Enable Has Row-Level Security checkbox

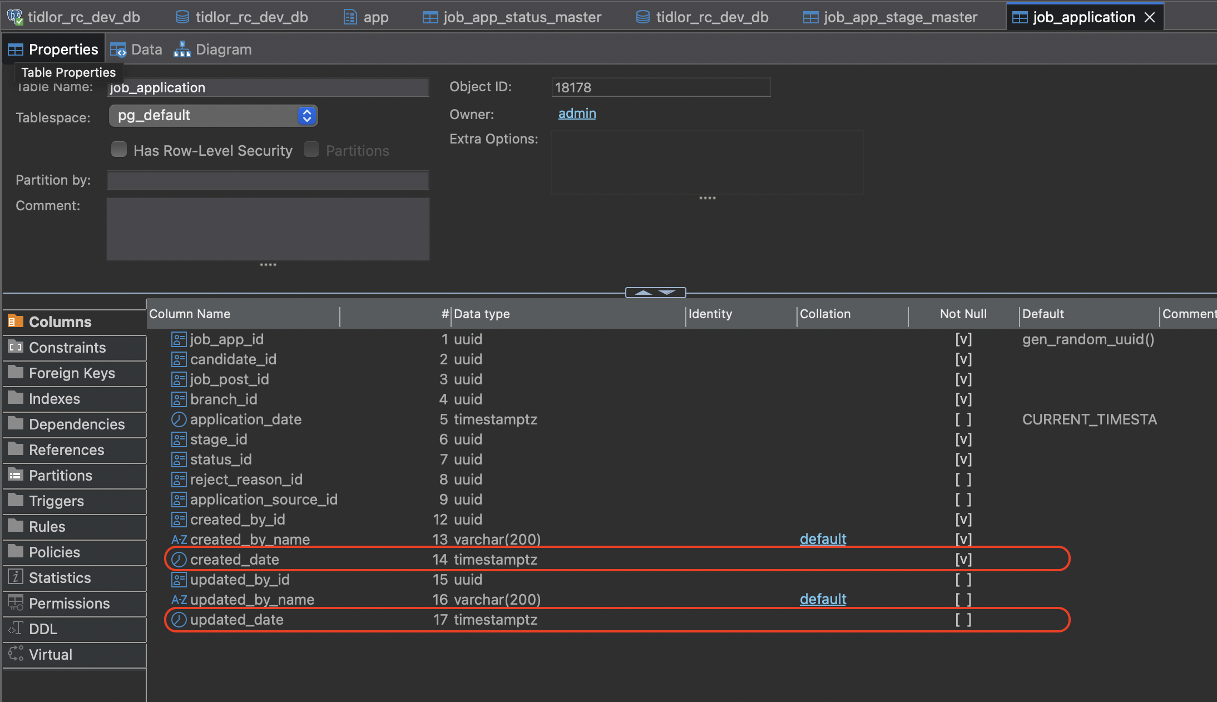coord(119,150)
